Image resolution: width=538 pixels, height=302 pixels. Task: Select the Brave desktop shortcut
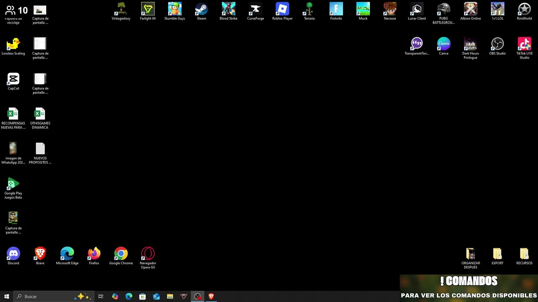40,256
